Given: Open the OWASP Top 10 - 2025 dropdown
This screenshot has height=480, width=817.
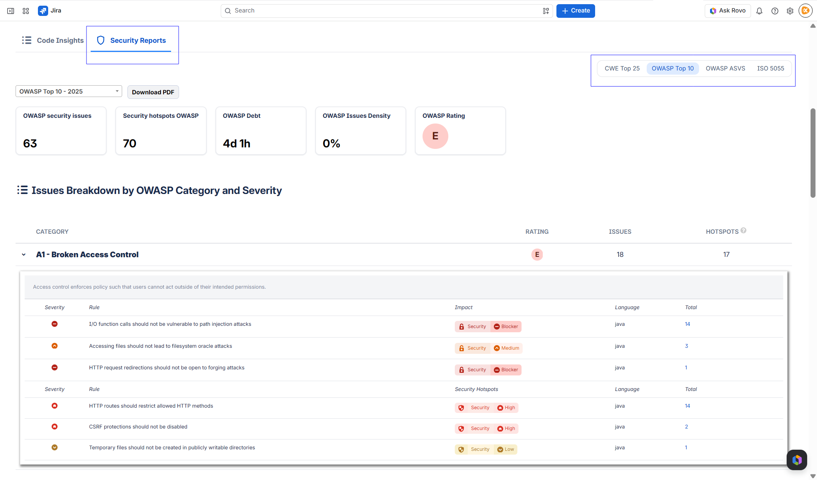Looking at the screenshot, I should click(69, 91).
